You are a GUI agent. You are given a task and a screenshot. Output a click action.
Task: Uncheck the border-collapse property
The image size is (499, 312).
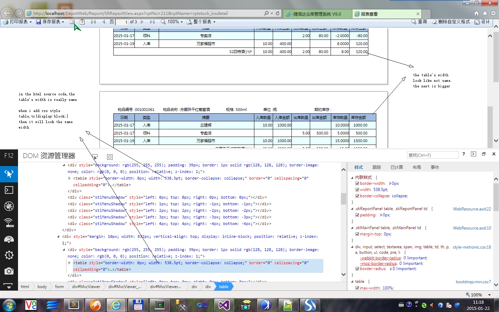pos(357,196)
